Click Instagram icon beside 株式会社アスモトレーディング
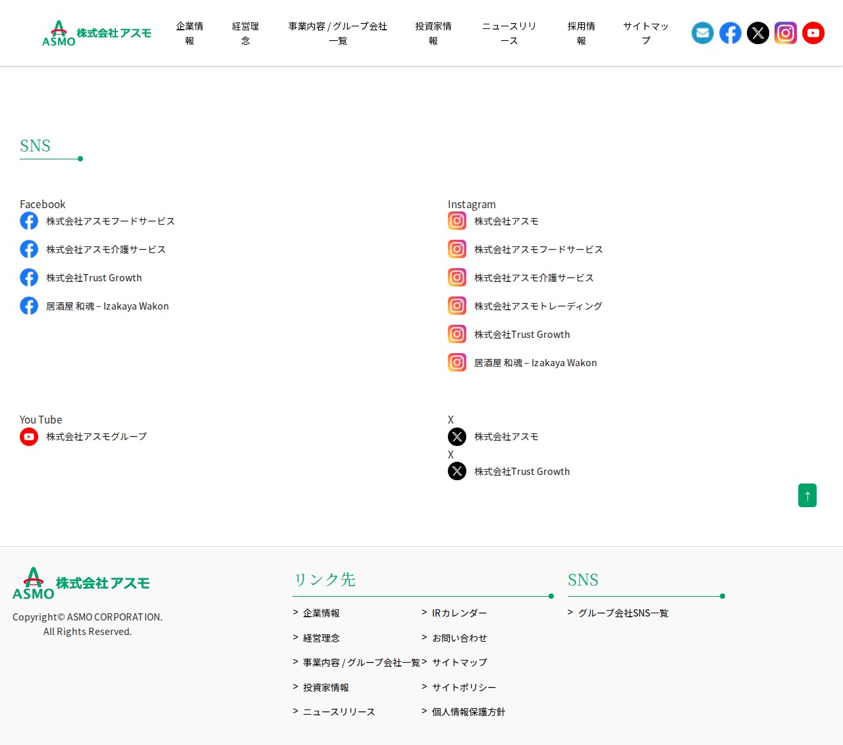This screenshot has height=745, width=843. pyautogui.click(x=457, y=306)
